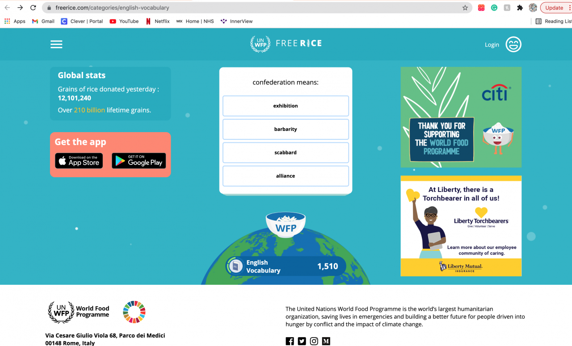Viewport: 572px width, 346px height.
Task: Get it on Google Play badge
Action: pyautogui.click(x=139, y=161)
